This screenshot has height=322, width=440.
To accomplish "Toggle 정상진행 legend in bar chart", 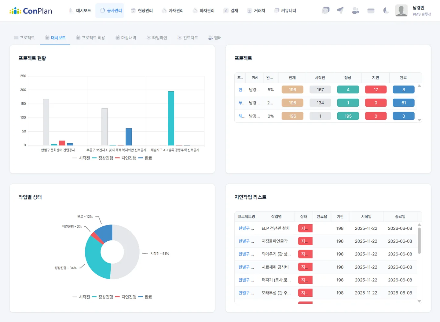I will 102,158.
